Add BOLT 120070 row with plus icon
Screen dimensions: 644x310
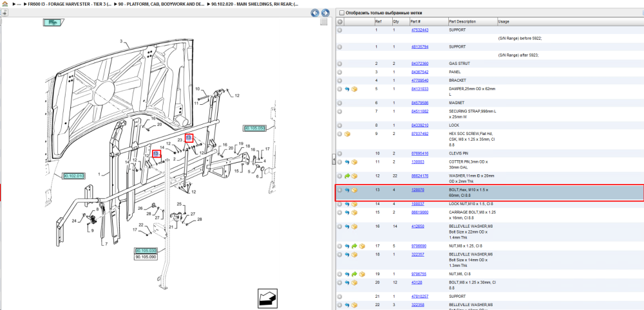[339, 190]
